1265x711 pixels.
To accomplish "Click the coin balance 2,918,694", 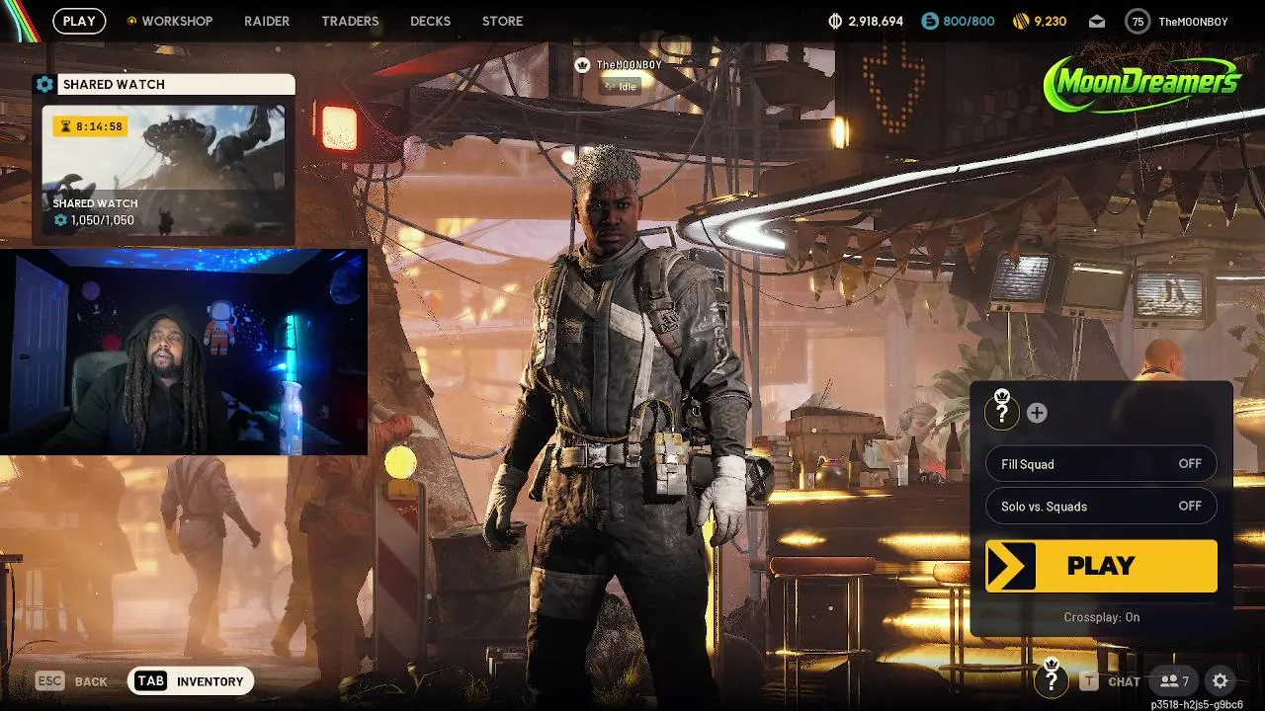I will point(865,21).
